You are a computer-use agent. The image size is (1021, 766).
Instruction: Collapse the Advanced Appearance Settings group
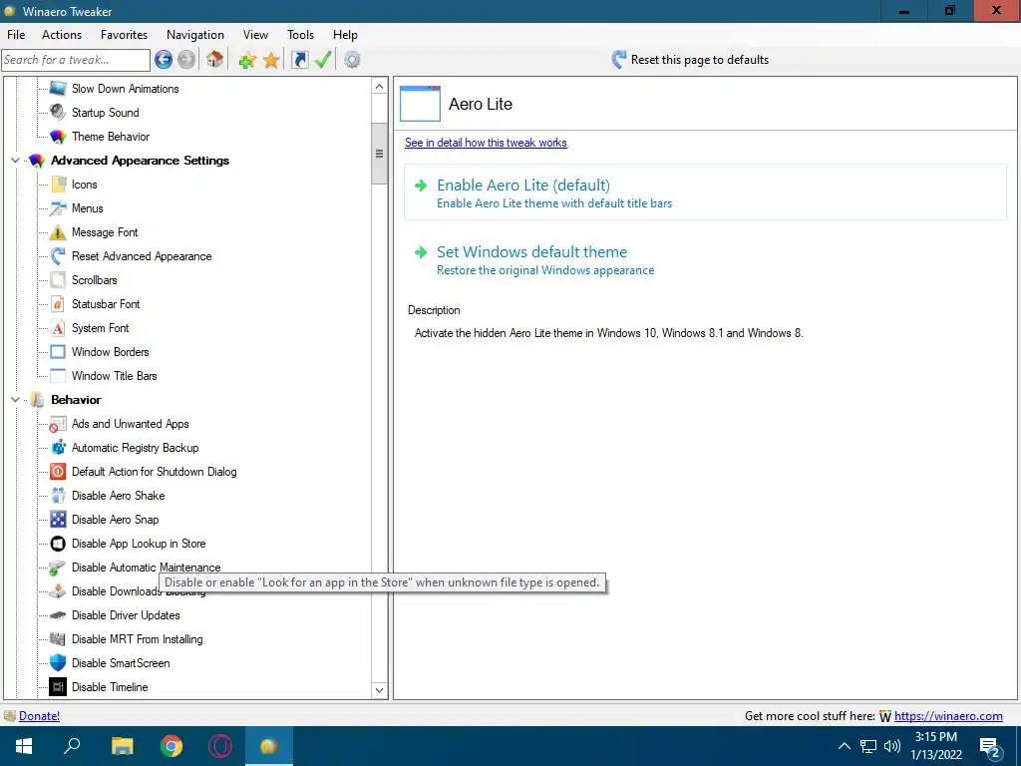click(x=15, y=161)
